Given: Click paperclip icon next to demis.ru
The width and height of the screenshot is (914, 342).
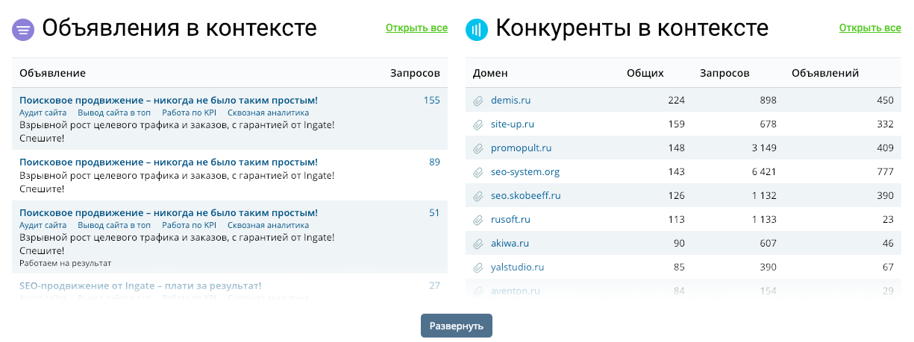Looking at the screenshot, I should pyautogui.click(x=478, y=101).
